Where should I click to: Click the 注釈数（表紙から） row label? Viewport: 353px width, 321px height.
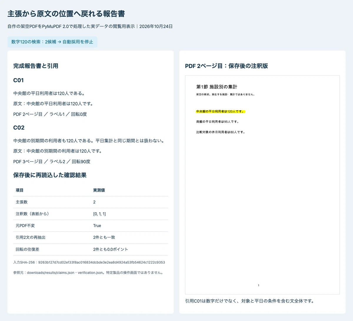tap(33, 214)
